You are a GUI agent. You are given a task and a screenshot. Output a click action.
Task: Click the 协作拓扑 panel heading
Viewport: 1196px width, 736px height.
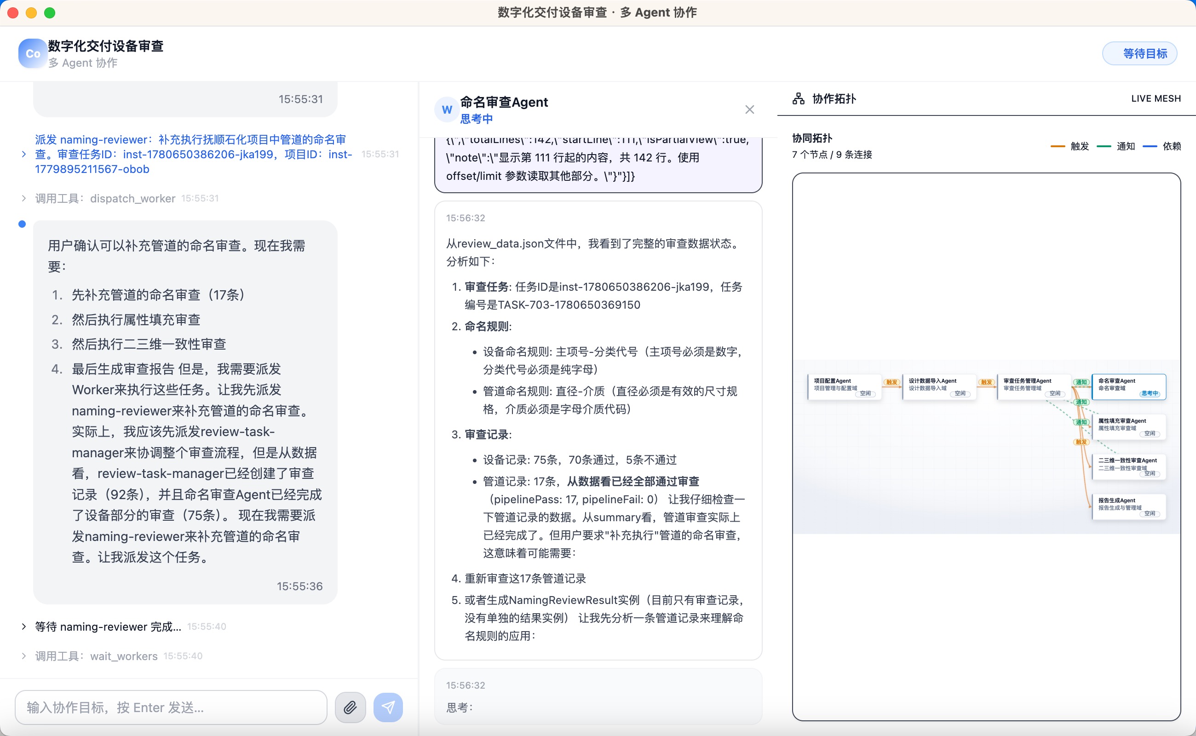(x=834, y=99)
